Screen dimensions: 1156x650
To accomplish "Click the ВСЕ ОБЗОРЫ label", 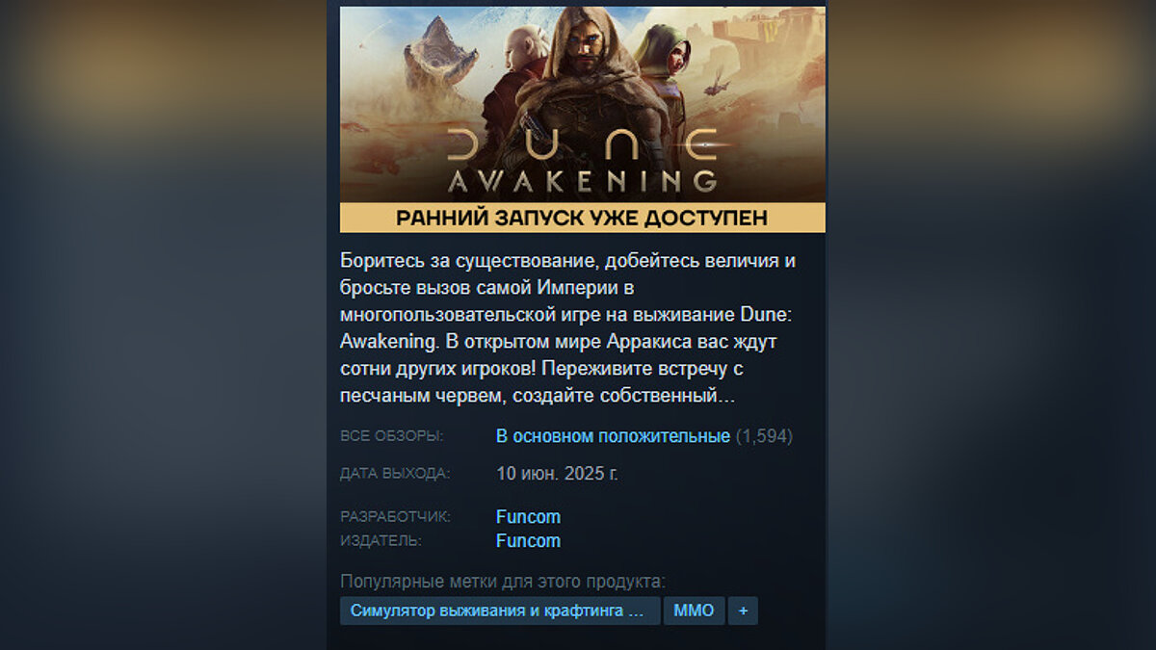I will 392,436.
